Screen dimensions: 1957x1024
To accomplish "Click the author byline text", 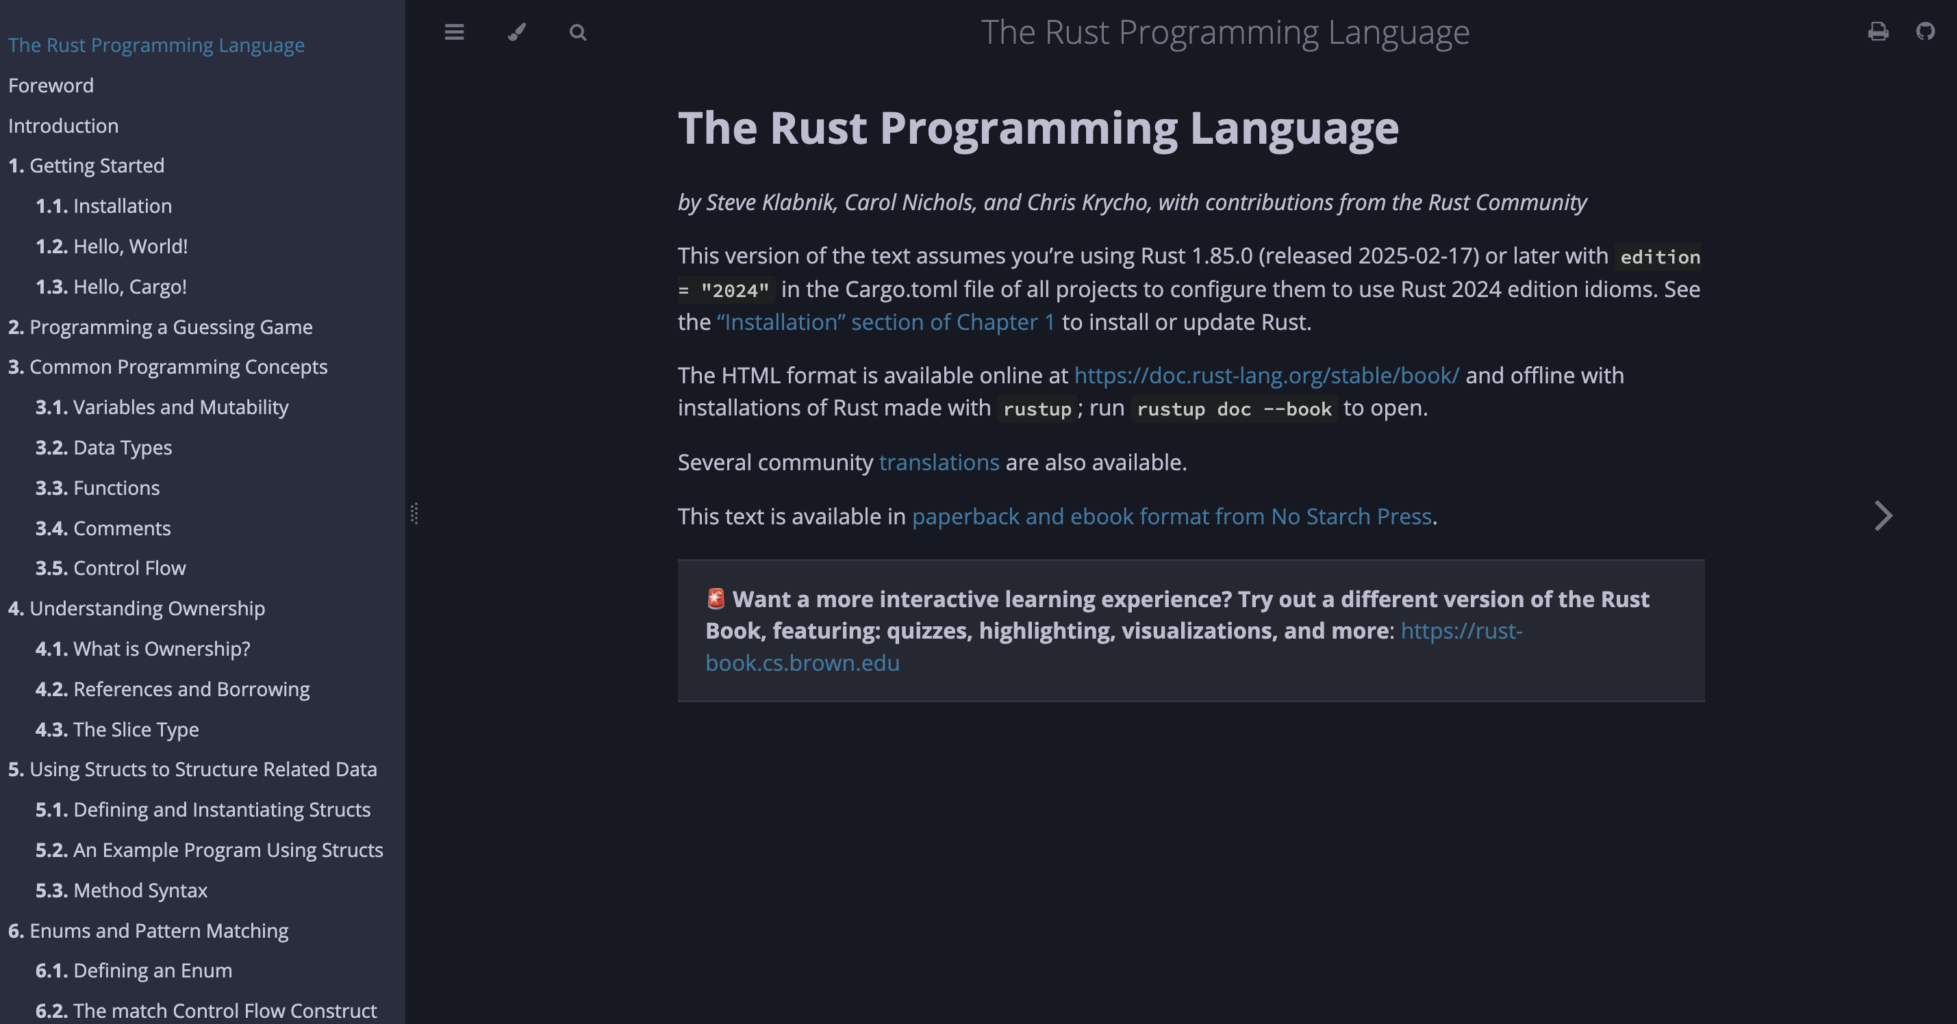I will click(x=1132, y=202).
